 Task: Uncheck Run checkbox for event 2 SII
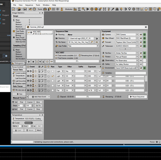click(53, 76)
